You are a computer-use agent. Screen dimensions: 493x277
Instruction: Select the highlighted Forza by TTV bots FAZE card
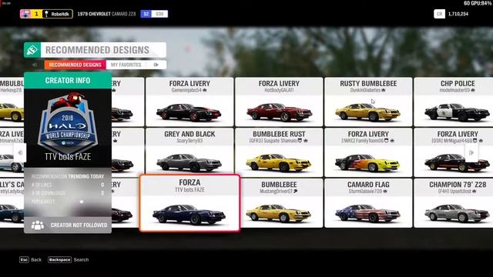pos(189,203)
